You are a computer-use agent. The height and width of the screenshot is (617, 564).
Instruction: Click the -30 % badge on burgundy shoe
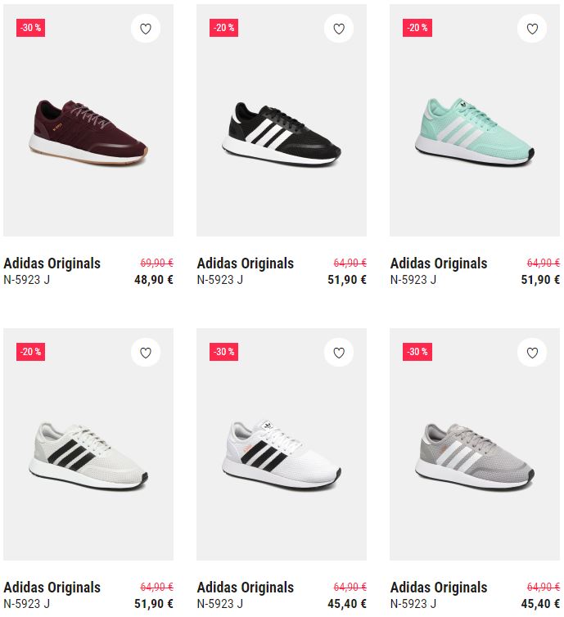31,28
